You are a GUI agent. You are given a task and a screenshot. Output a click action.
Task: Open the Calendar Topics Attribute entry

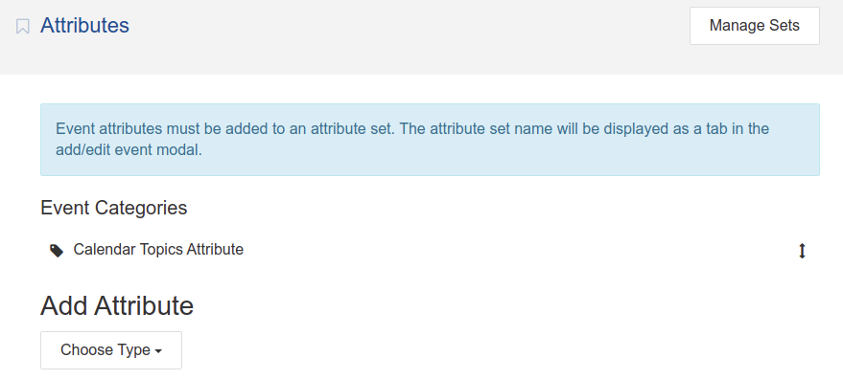click(158, 250)
